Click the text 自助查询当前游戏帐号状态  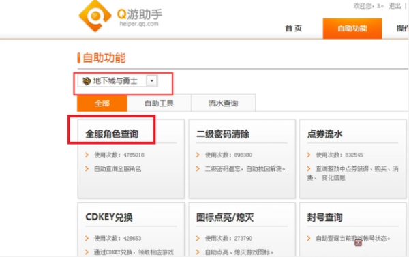click(x=353, y=238)
